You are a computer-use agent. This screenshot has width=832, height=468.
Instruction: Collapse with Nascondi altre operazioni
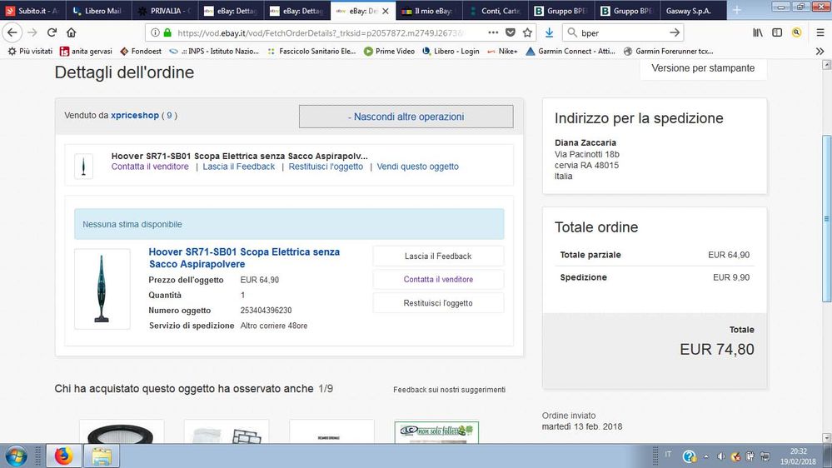[406, 117]
